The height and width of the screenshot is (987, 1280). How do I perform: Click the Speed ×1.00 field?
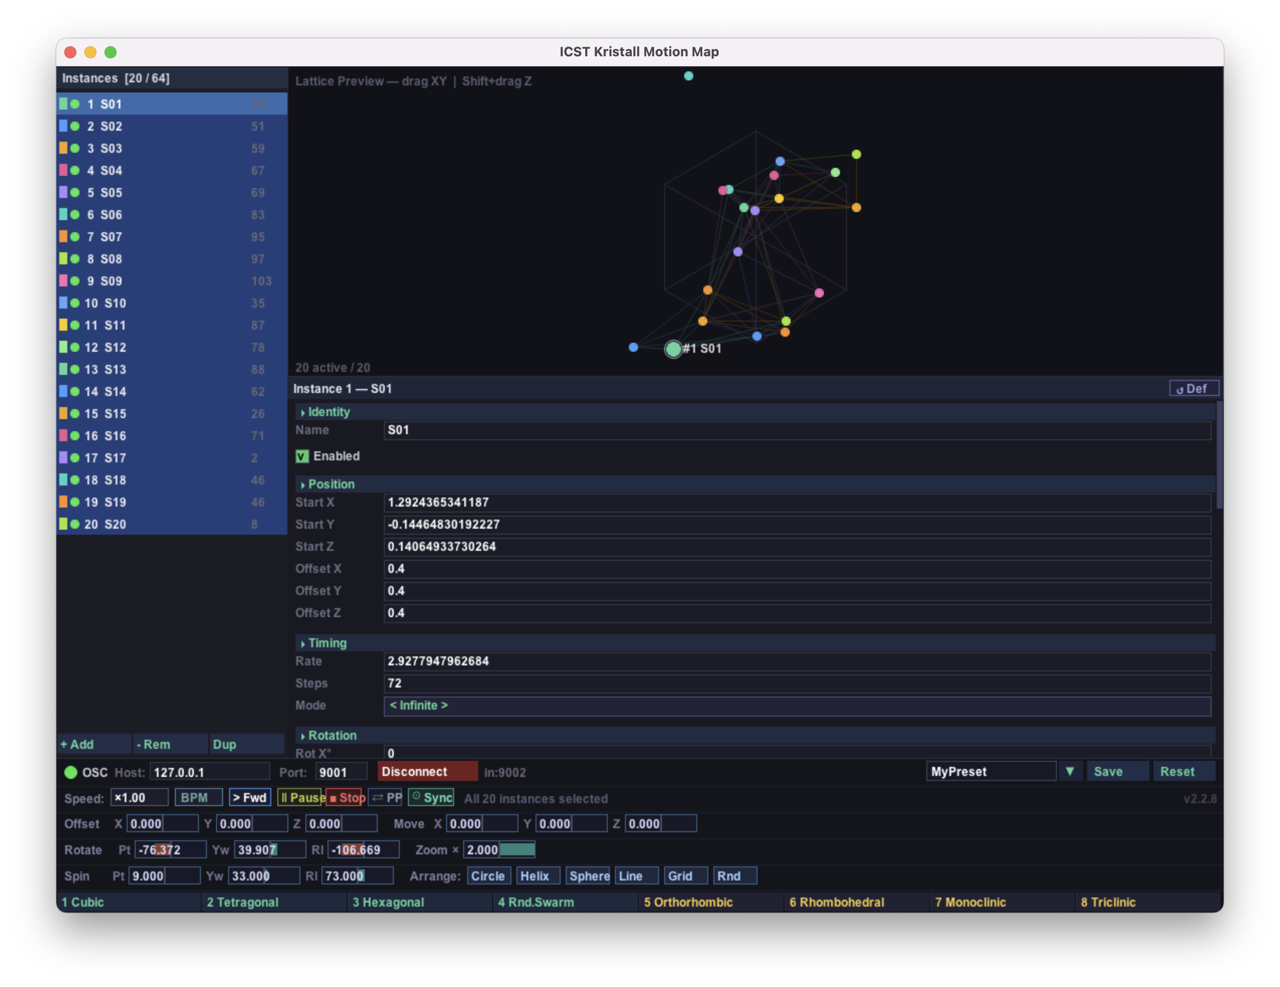[x=139, y=797]
